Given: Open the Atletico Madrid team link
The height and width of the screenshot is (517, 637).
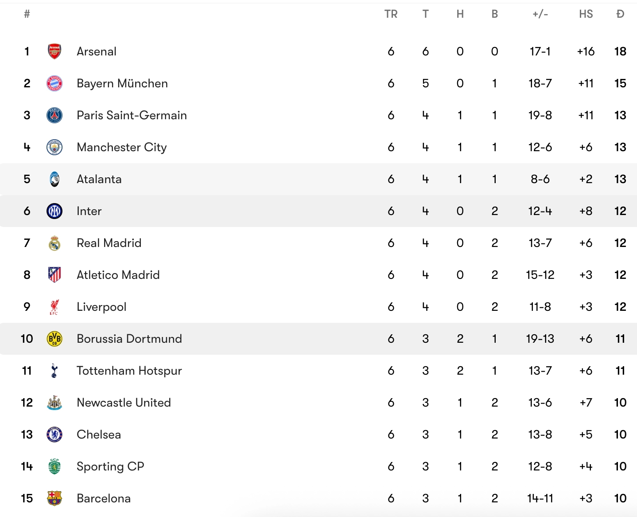Looking at the screenshot, I should click(118, 275).
